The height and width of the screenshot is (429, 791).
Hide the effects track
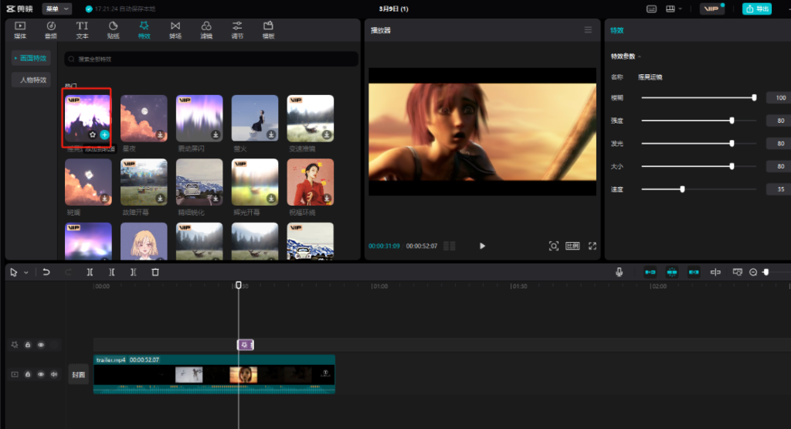click(41, 345)
